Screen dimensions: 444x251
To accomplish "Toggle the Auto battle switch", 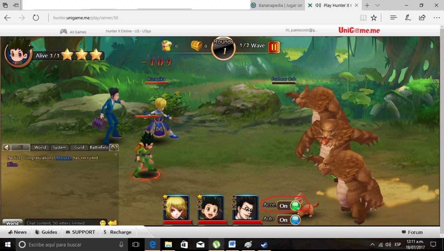I will point(289,220).
